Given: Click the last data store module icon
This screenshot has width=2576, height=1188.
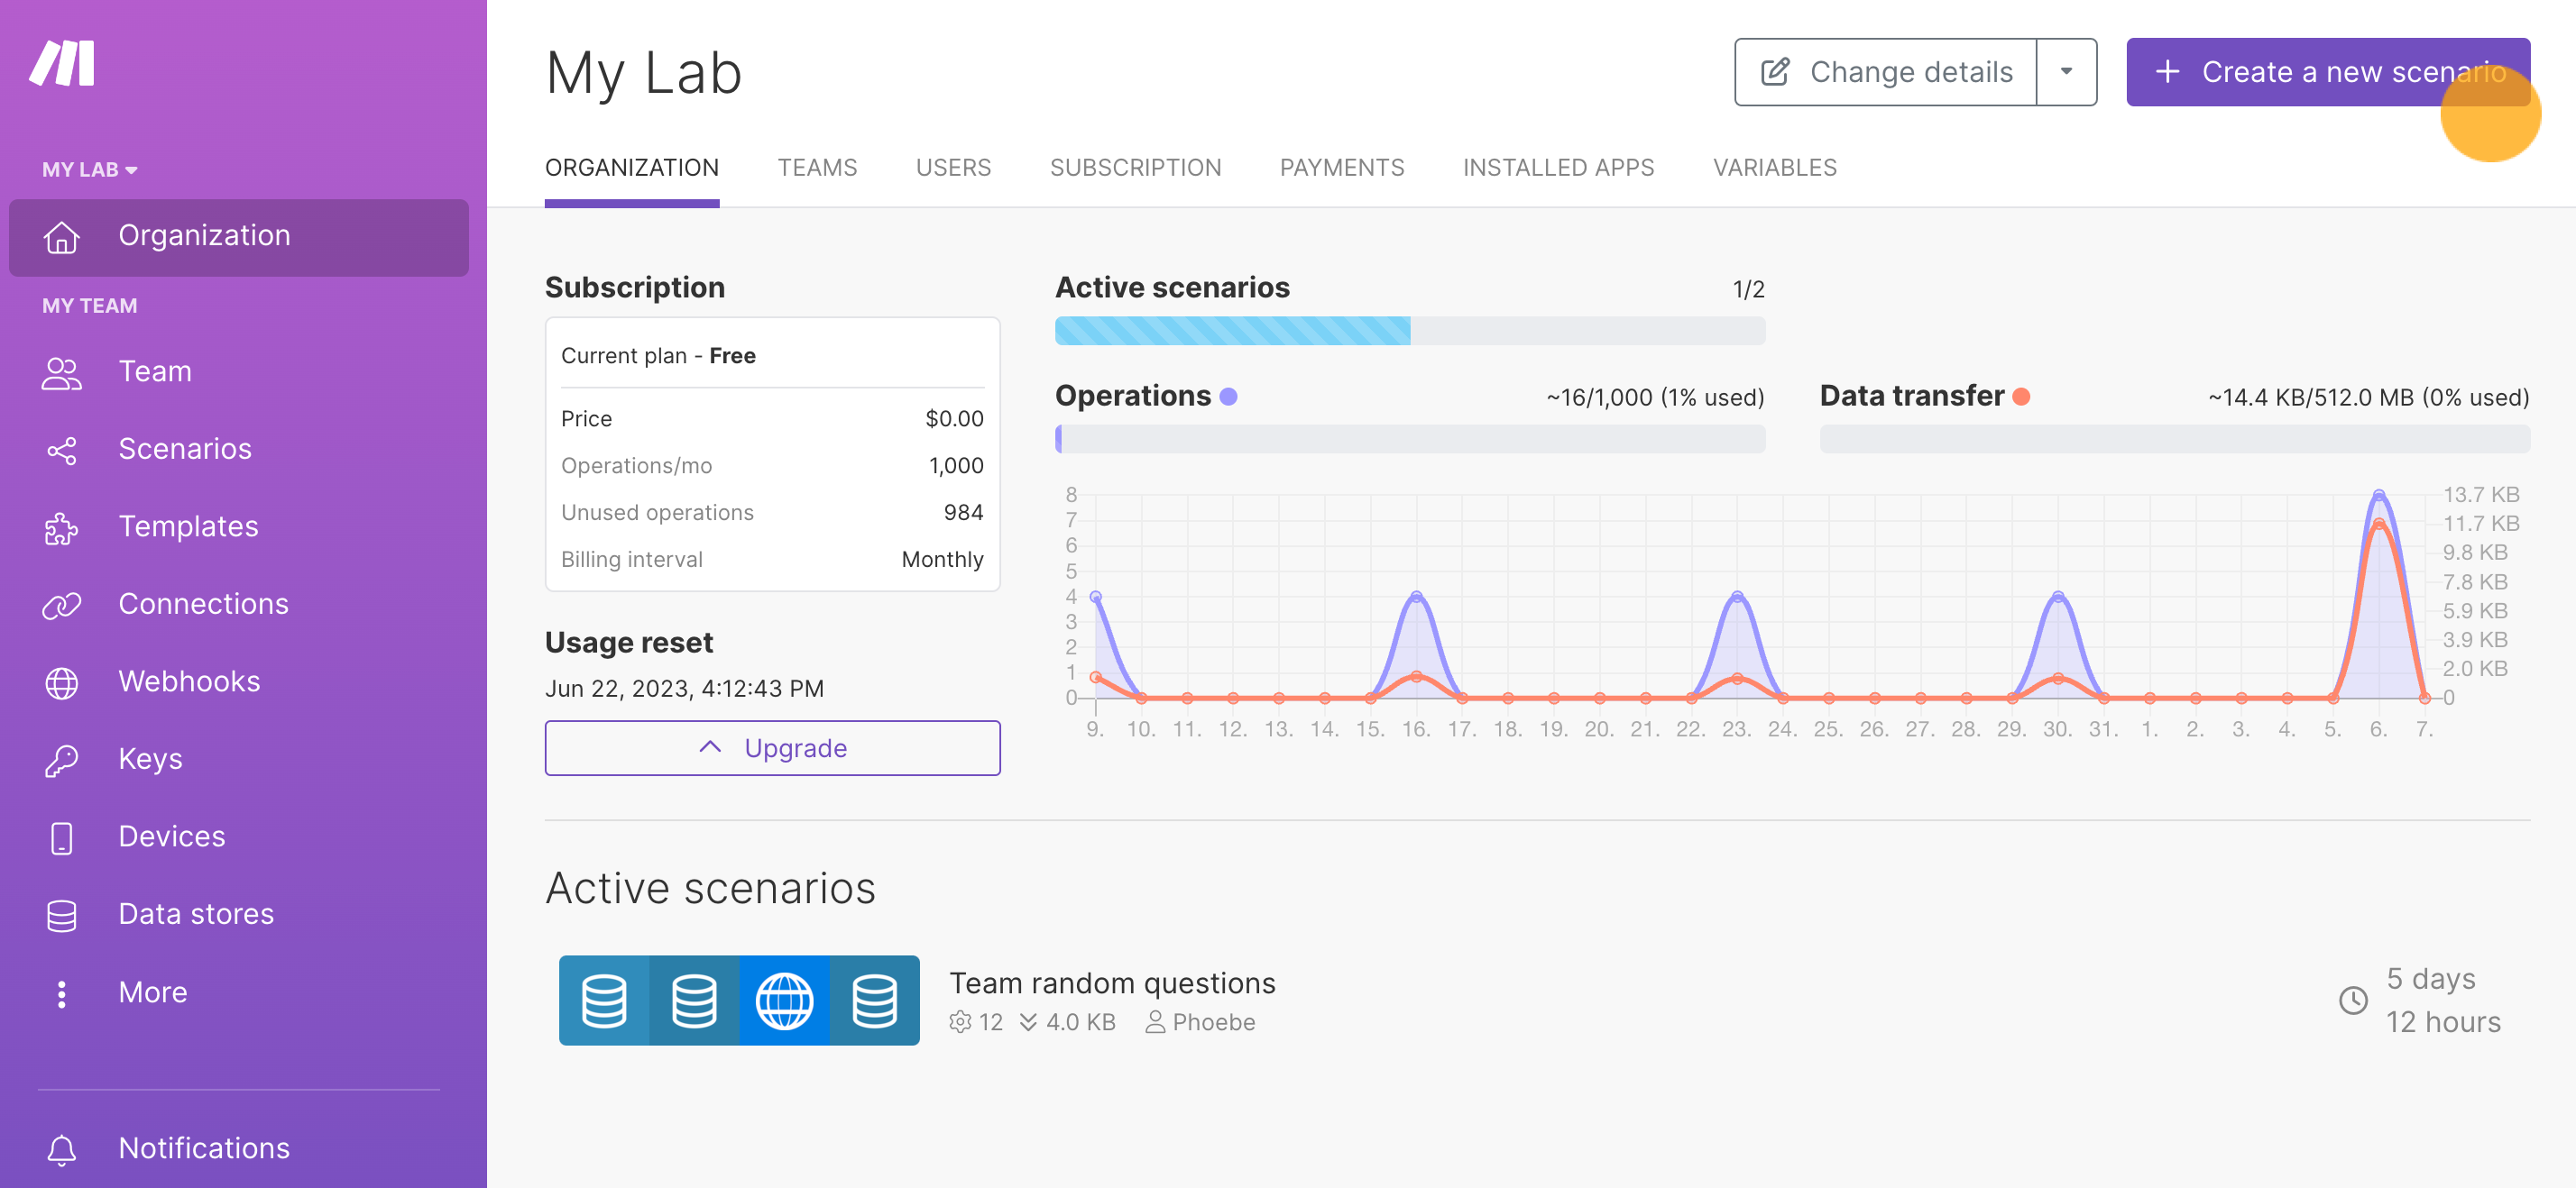Looking at the screenshot, I should pyautogui.click(x=874, y=1001).
